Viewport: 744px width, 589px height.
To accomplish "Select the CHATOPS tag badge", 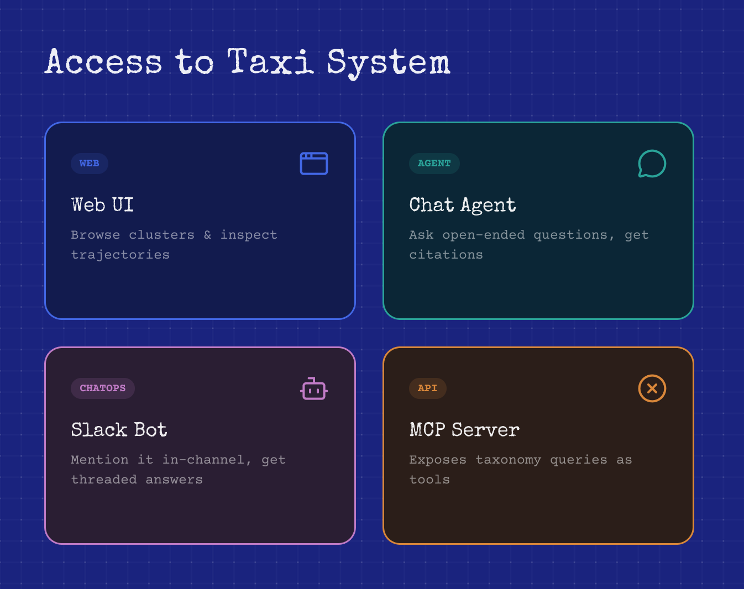I will pyautogui.click(x=103, y=388).
